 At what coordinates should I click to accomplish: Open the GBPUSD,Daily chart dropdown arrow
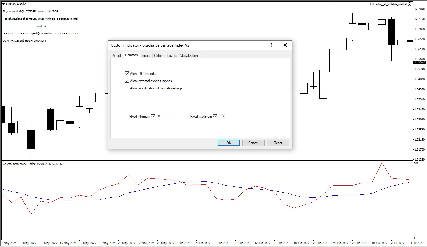(x=3, y=4)
